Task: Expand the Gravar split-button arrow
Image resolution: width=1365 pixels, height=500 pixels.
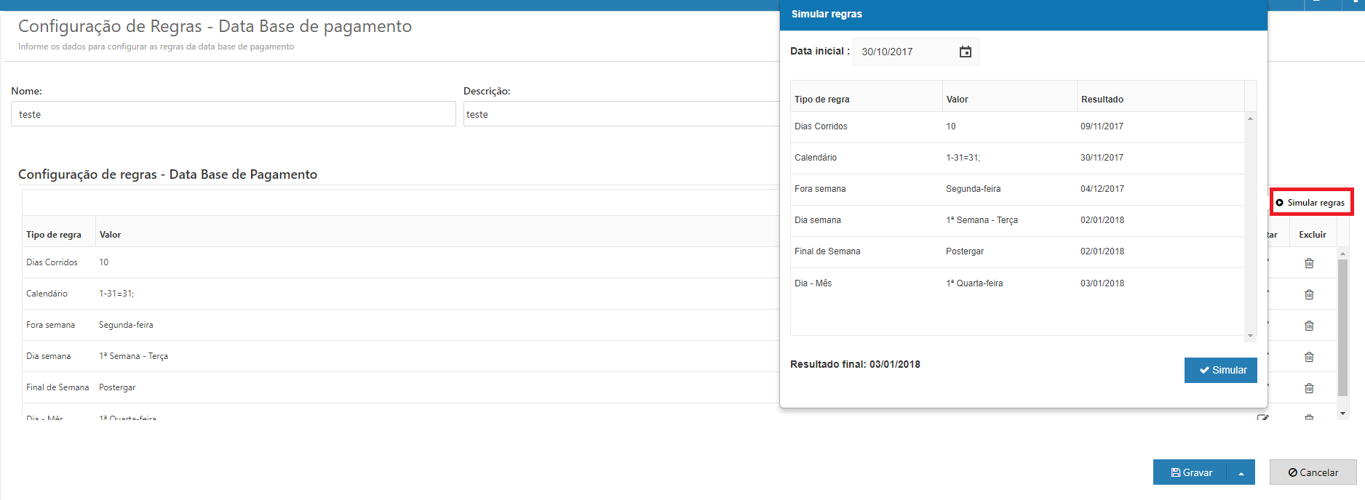Action: point(1241,472)
